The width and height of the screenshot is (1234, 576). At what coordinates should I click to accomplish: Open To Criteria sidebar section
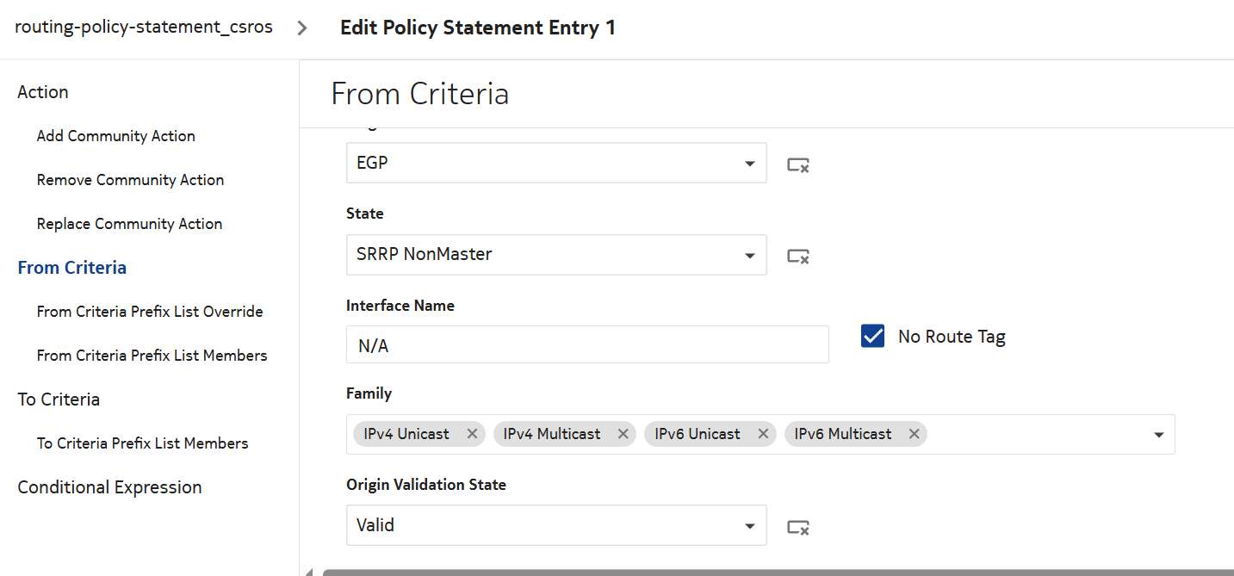(x=59, y=399)
